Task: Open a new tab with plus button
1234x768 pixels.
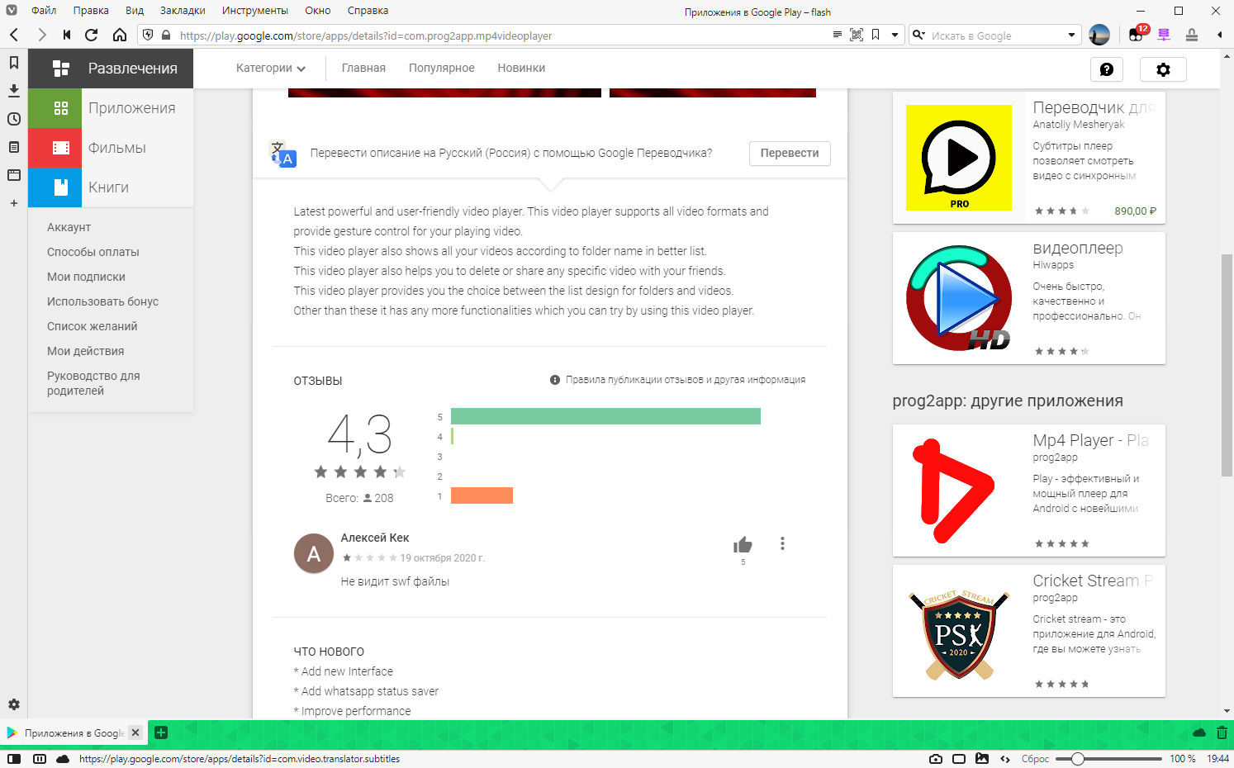Action: tap(161, 732)
